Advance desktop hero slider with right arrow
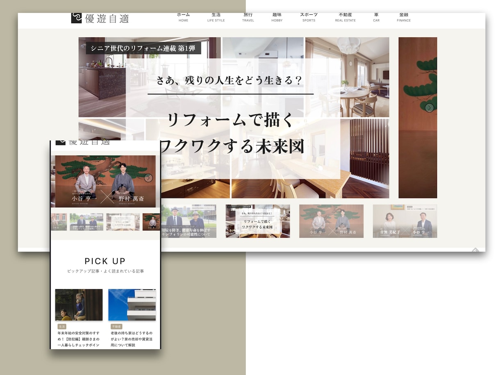 pyautogui.click(x=429, y=108)
